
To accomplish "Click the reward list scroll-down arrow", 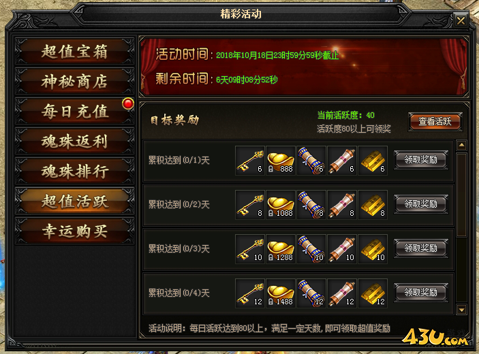I will 461,310.
